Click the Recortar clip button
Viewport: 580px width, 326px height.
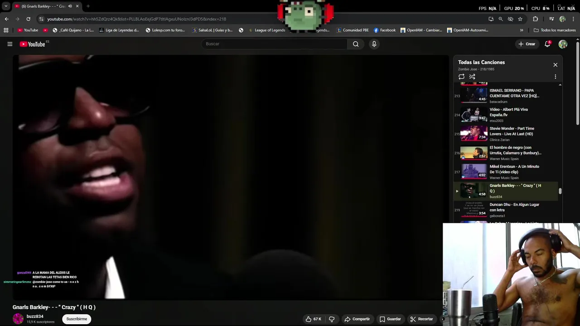coord(421,319)
